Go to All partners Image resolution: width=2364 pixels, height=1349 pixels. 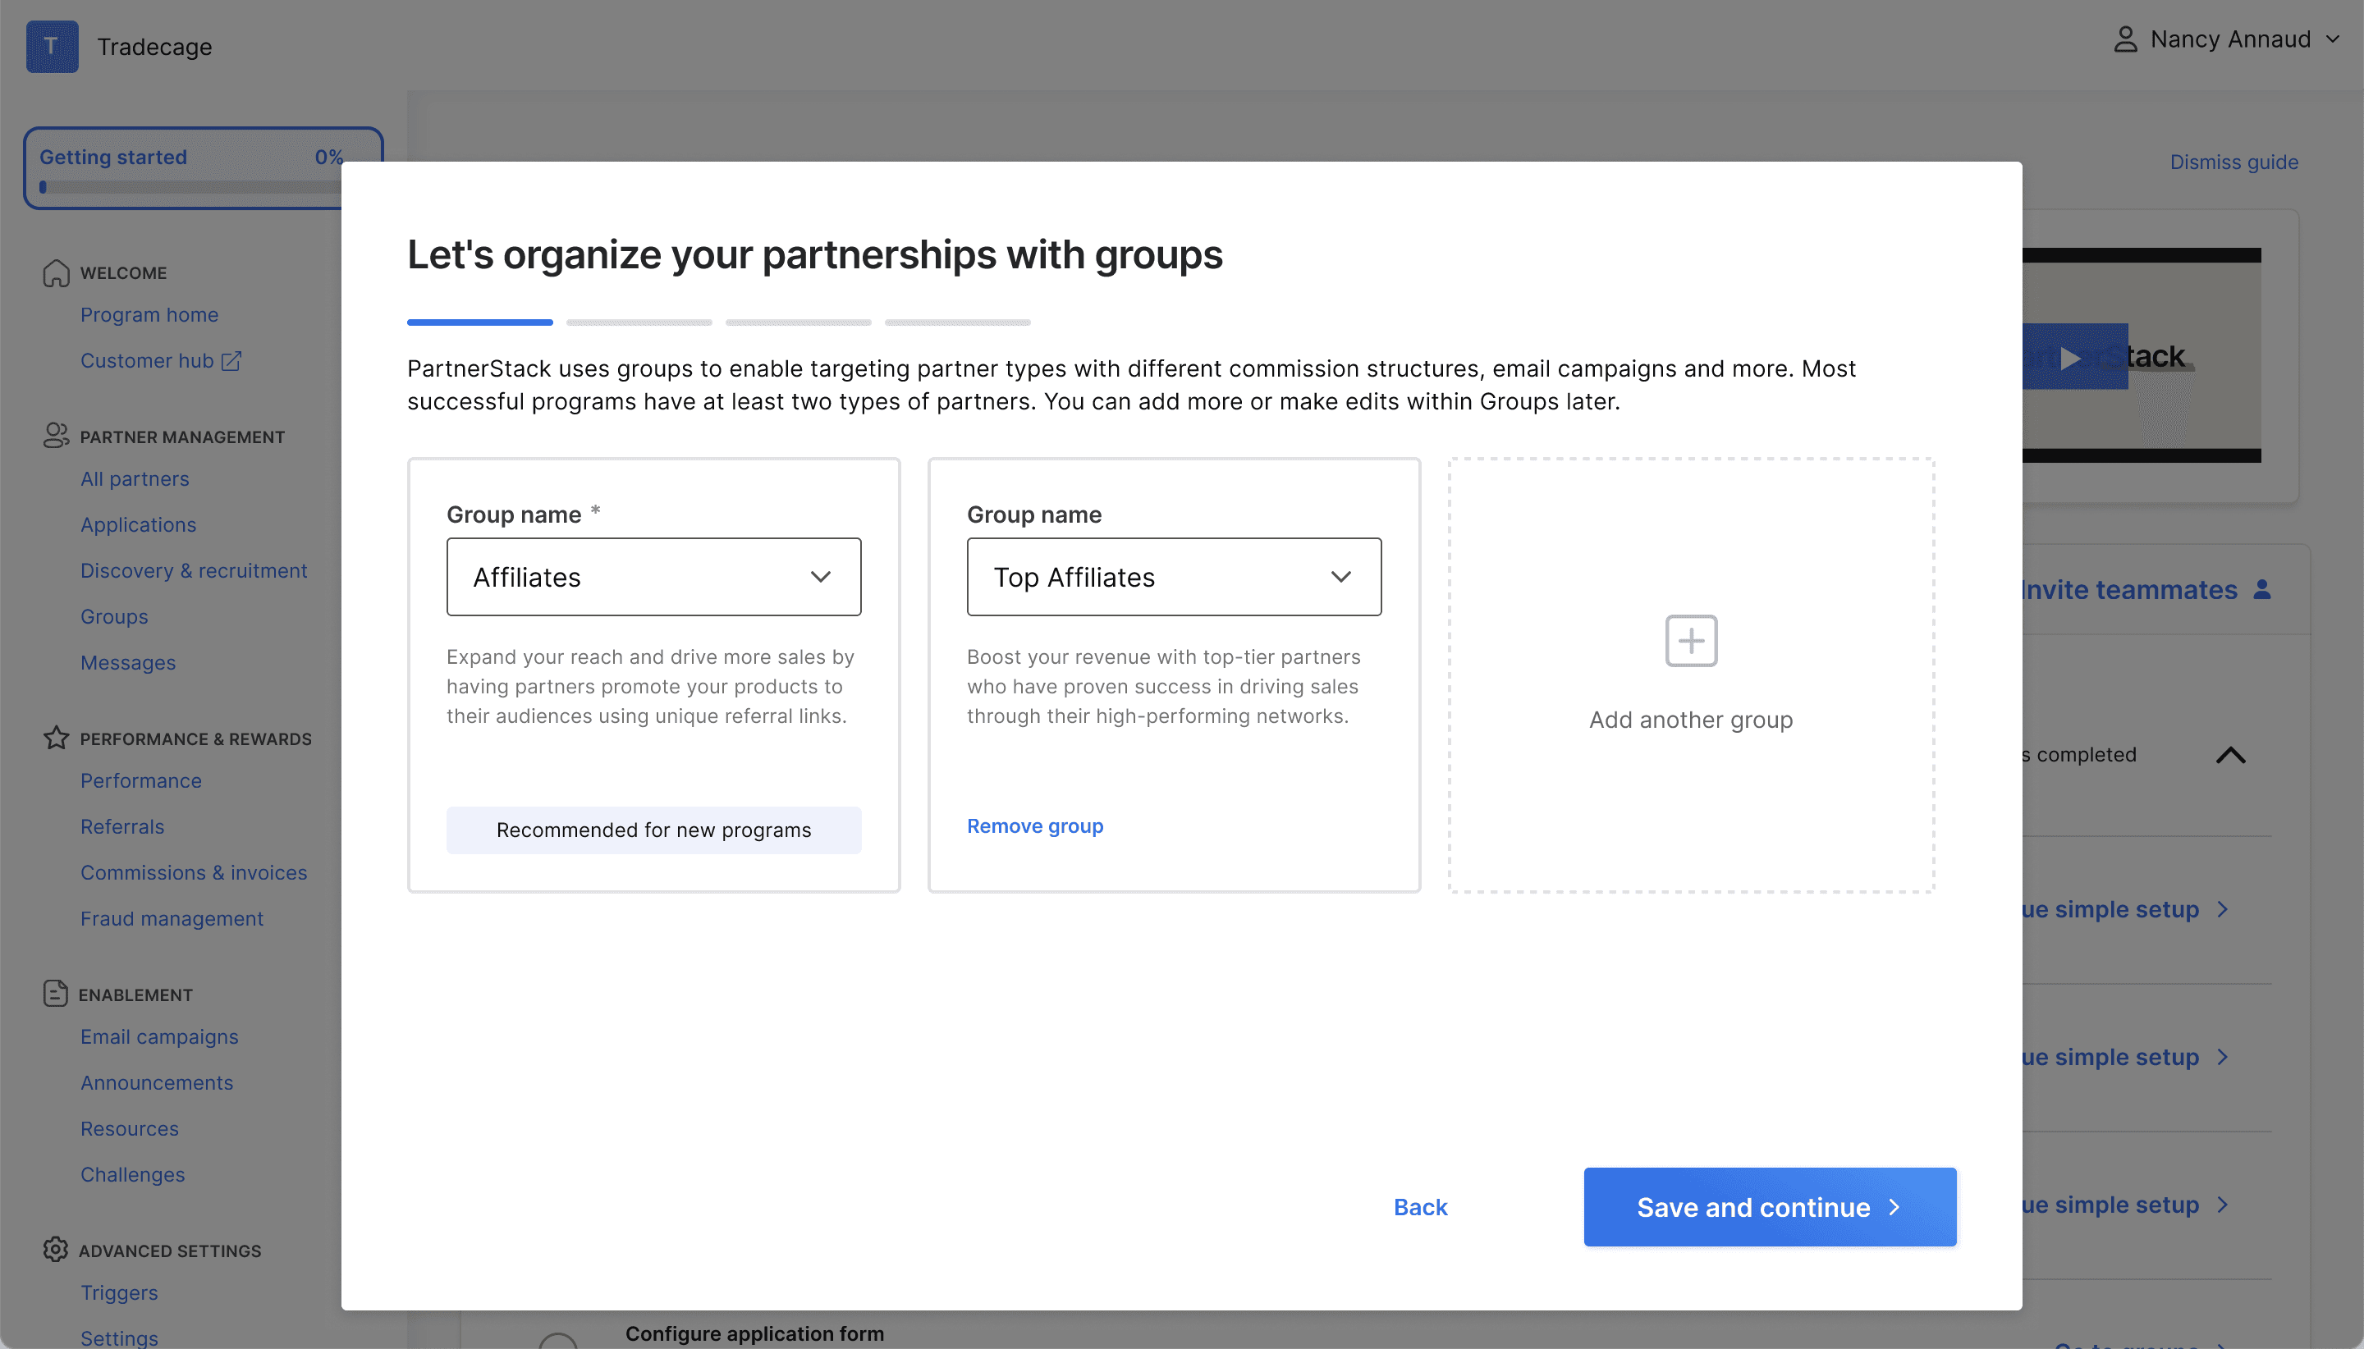coord(135,479)
